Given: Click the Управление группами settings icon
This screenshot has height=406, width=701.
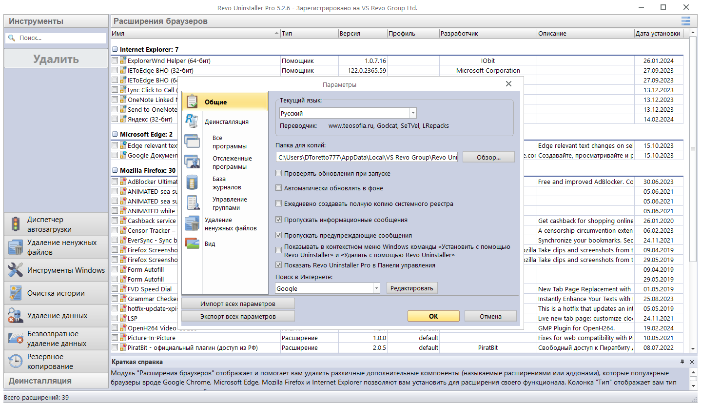Looking at the screenshot, I should 192,203.
